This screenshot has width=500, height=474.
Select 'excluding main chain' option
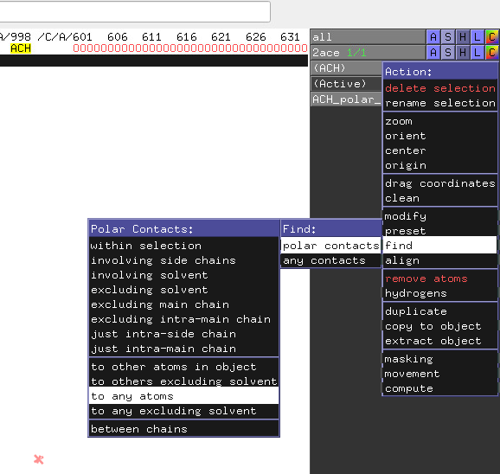coord(184,304)
